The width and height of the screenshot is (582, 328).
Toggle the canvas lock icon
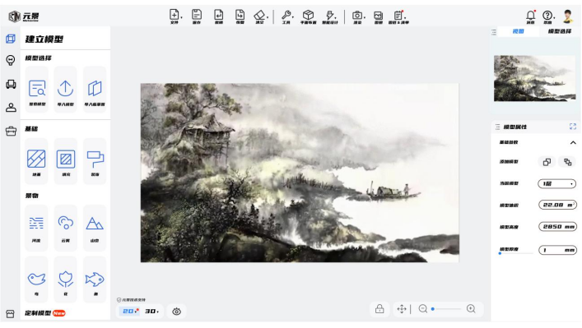pos(379,309)
